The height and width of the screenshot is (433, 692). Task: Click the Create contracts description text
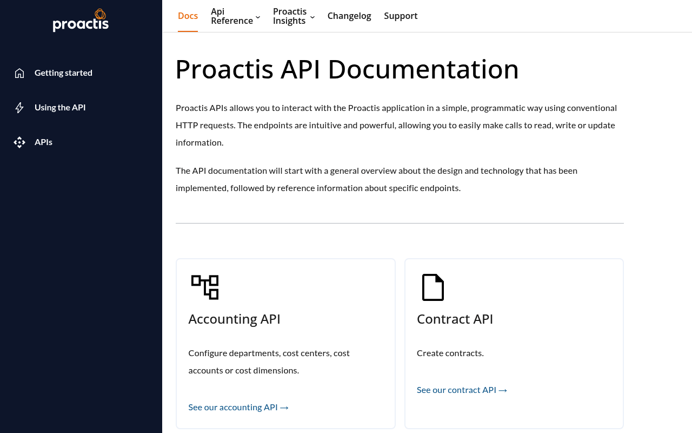click(450, 353)
